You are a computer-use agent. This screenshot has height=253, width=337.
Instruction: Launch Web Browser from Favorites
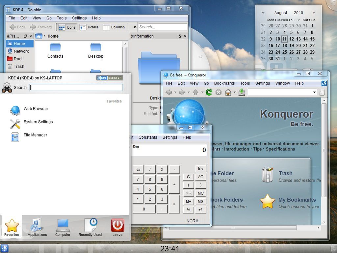(x=29, y=110)
